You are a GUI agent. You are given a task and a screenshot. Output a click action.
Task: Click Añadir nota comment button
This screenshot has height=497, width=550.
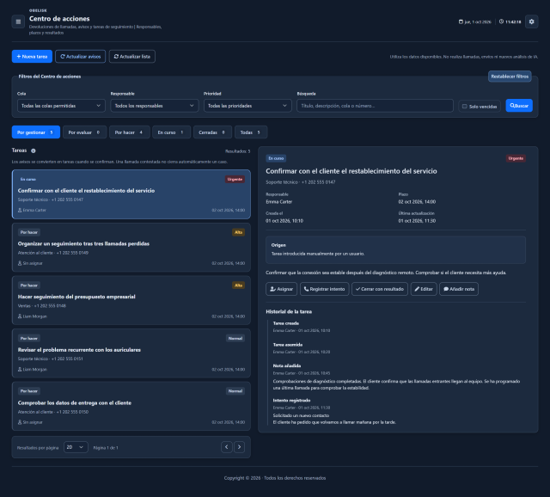[459, 289]
